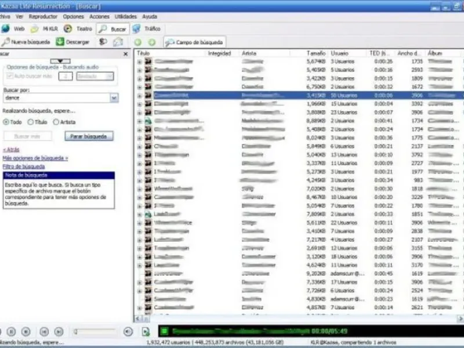Screen dimensions: 464x348
Task: Follow the Atrás link
Action: [11, 150]
